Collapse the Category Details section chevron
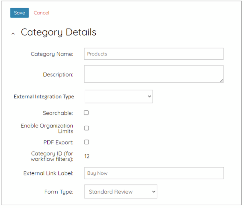 click(13, 34)
